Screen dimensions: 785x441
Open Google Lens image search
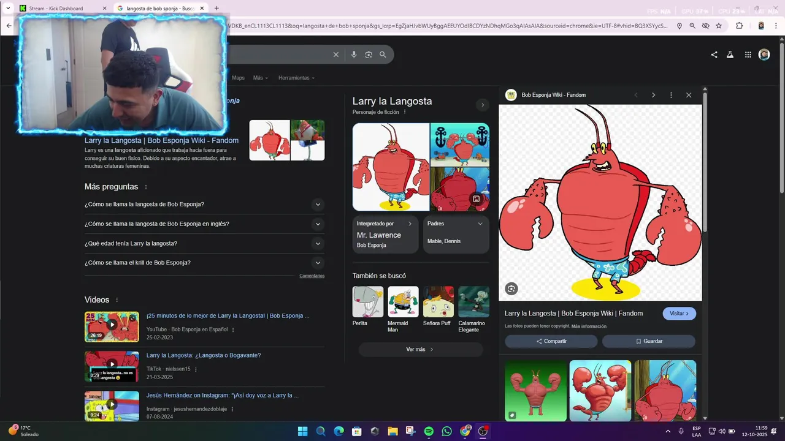[x=369, y=55]
